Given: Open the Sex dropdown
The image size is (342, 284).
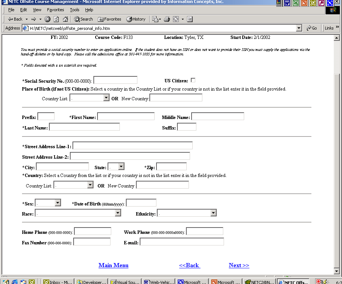Looking at the screenshot, I should tap(57, 203).
